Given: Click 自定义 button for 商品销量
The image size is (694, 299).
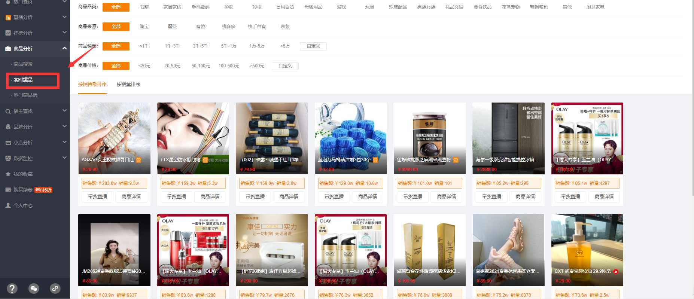Looking at the screenshot, I should click(313, 46).
